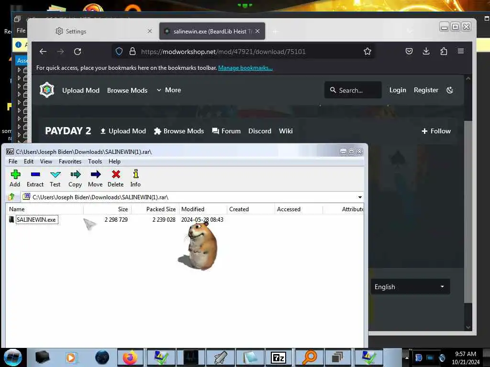
Task: Open the Edit menu in 7-Zip
Action: pyautogui.click(x=28, y=162)
